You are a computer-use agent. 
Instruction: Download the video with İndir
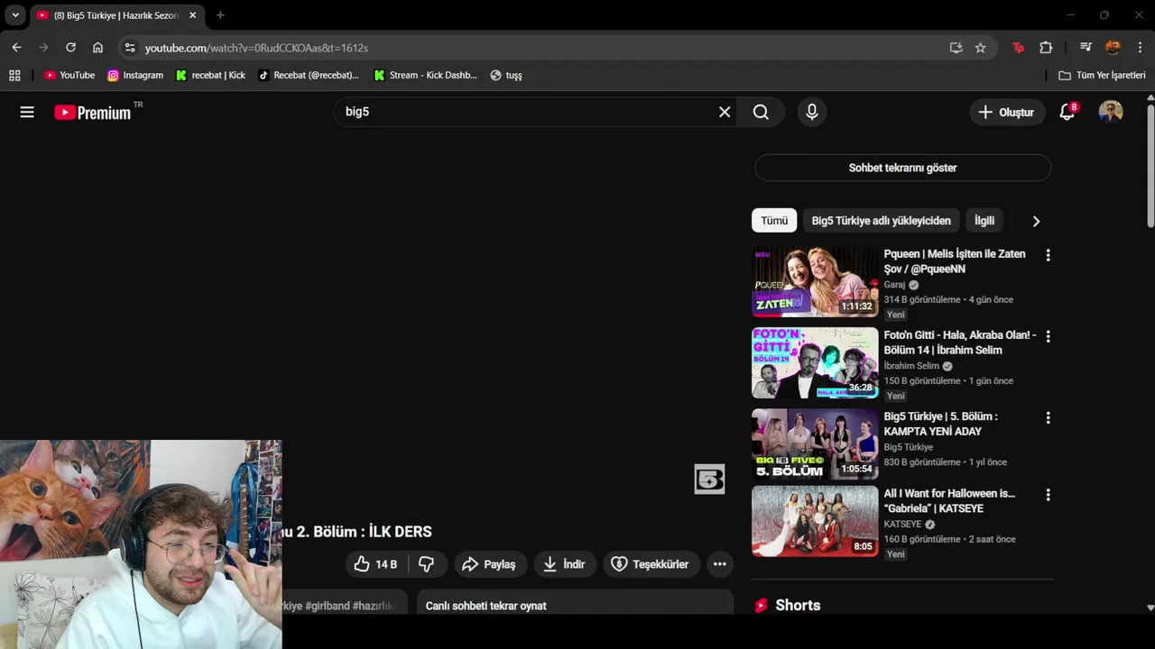[x=565, y=564]
